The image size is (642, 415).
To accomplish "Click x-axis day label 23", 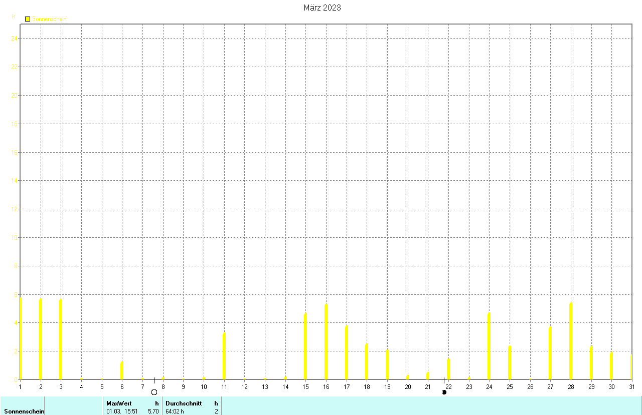I will pos(469,386).
